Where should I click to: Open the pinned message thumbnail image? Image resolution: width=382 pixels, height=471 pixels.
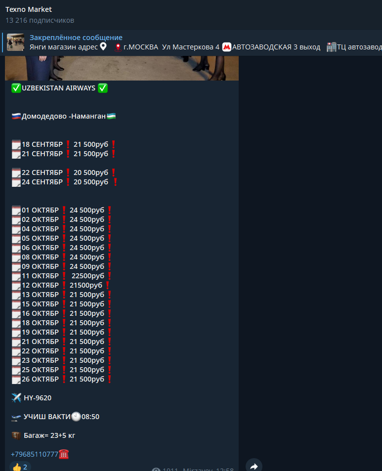click(15, 43)
